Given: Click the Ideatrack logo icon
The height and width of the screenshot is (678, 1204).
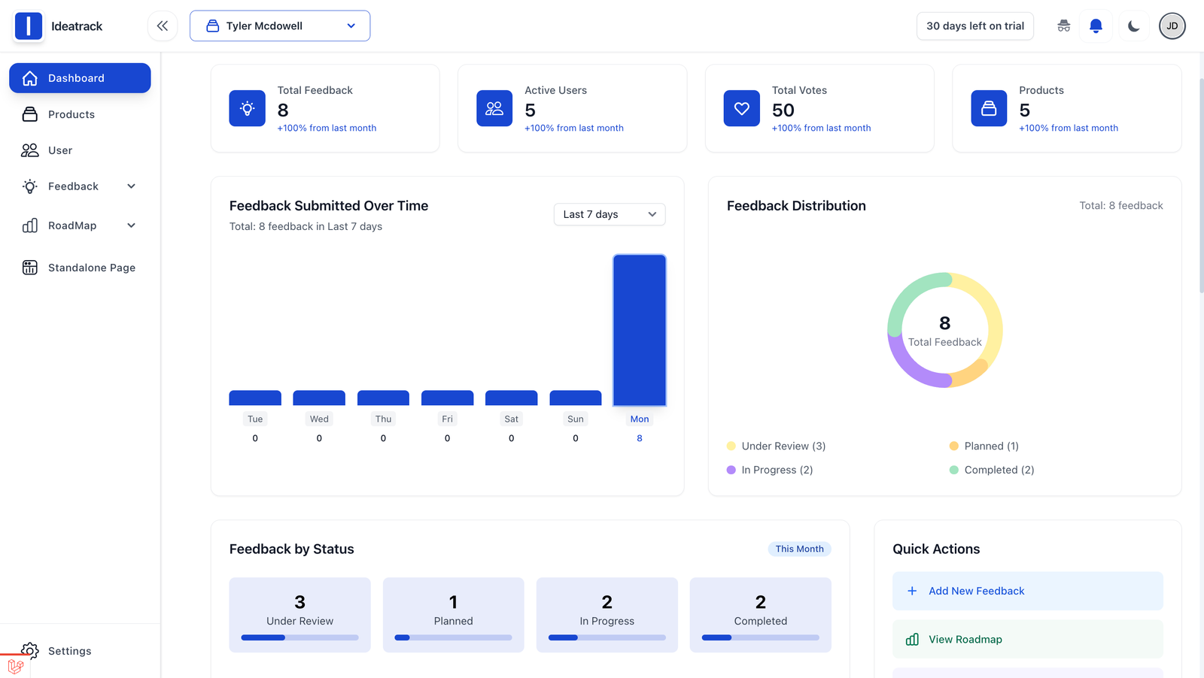Looking at the screenshot, I should 29,26.
